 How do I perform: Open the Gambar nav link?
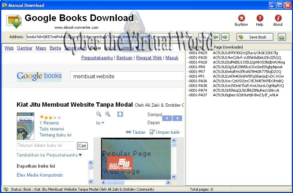(x=25, y=48)
